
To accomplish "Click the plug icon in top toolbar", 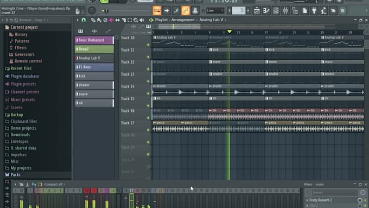I will pos(314,11).
